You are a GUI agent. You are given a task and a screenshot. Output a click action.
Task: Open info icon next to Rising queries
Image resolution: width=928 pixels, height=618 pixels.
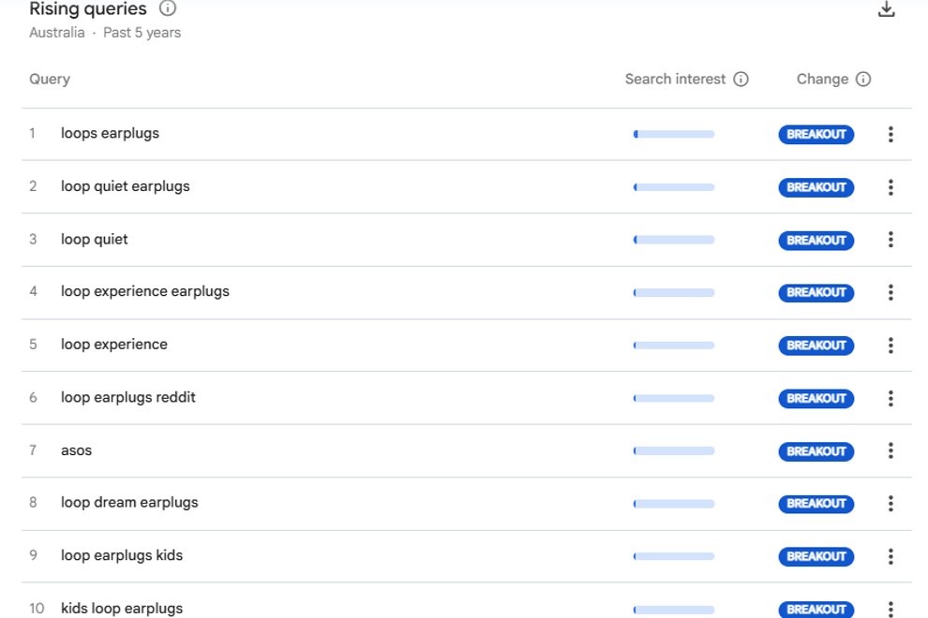[168, 8]
